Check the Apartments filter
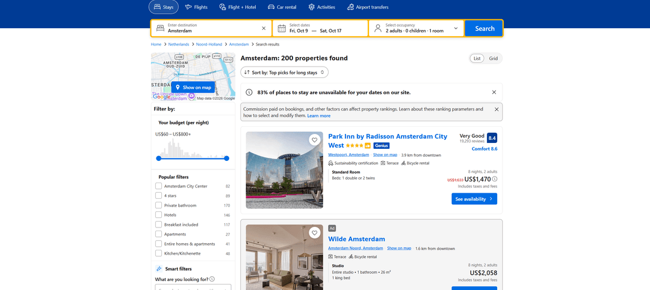This screenshot has height=290, width=650. [158, 234]
